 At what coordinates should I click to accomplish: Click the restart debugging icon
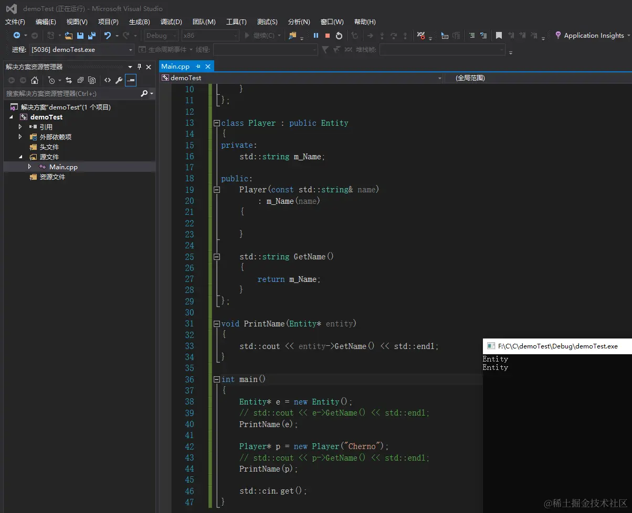pos(339,36)
